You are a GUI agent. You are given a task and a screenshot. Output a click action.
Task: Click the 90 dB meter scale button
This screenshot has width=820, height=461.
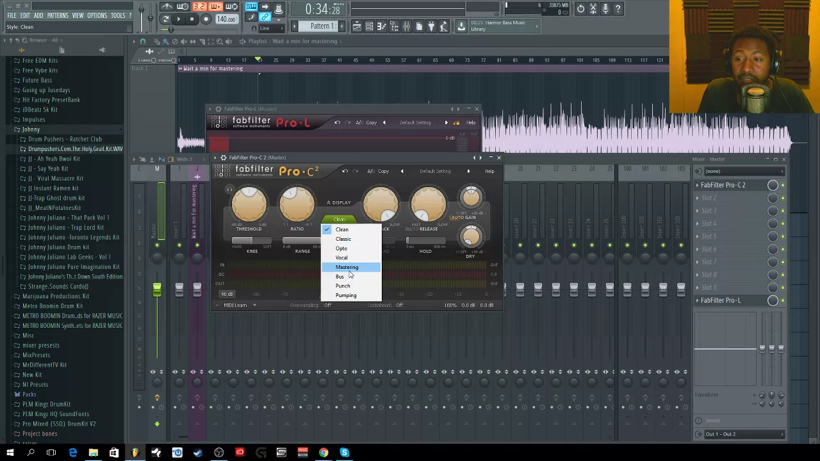pyautogui.click(x=227, y=294)
